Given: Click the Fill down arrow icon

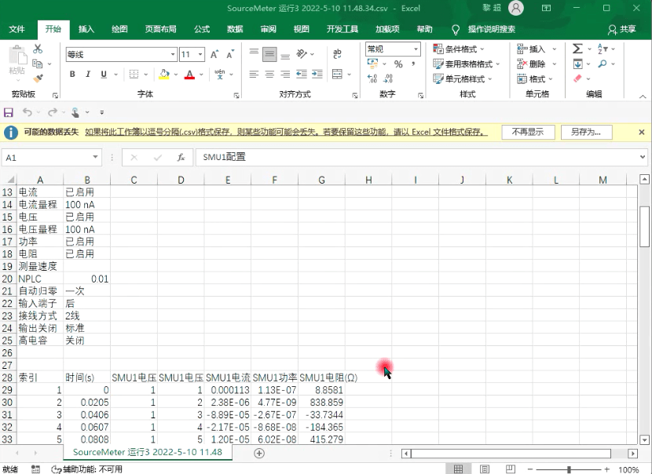Looking at the screenshot, I should tap(577, 64).
